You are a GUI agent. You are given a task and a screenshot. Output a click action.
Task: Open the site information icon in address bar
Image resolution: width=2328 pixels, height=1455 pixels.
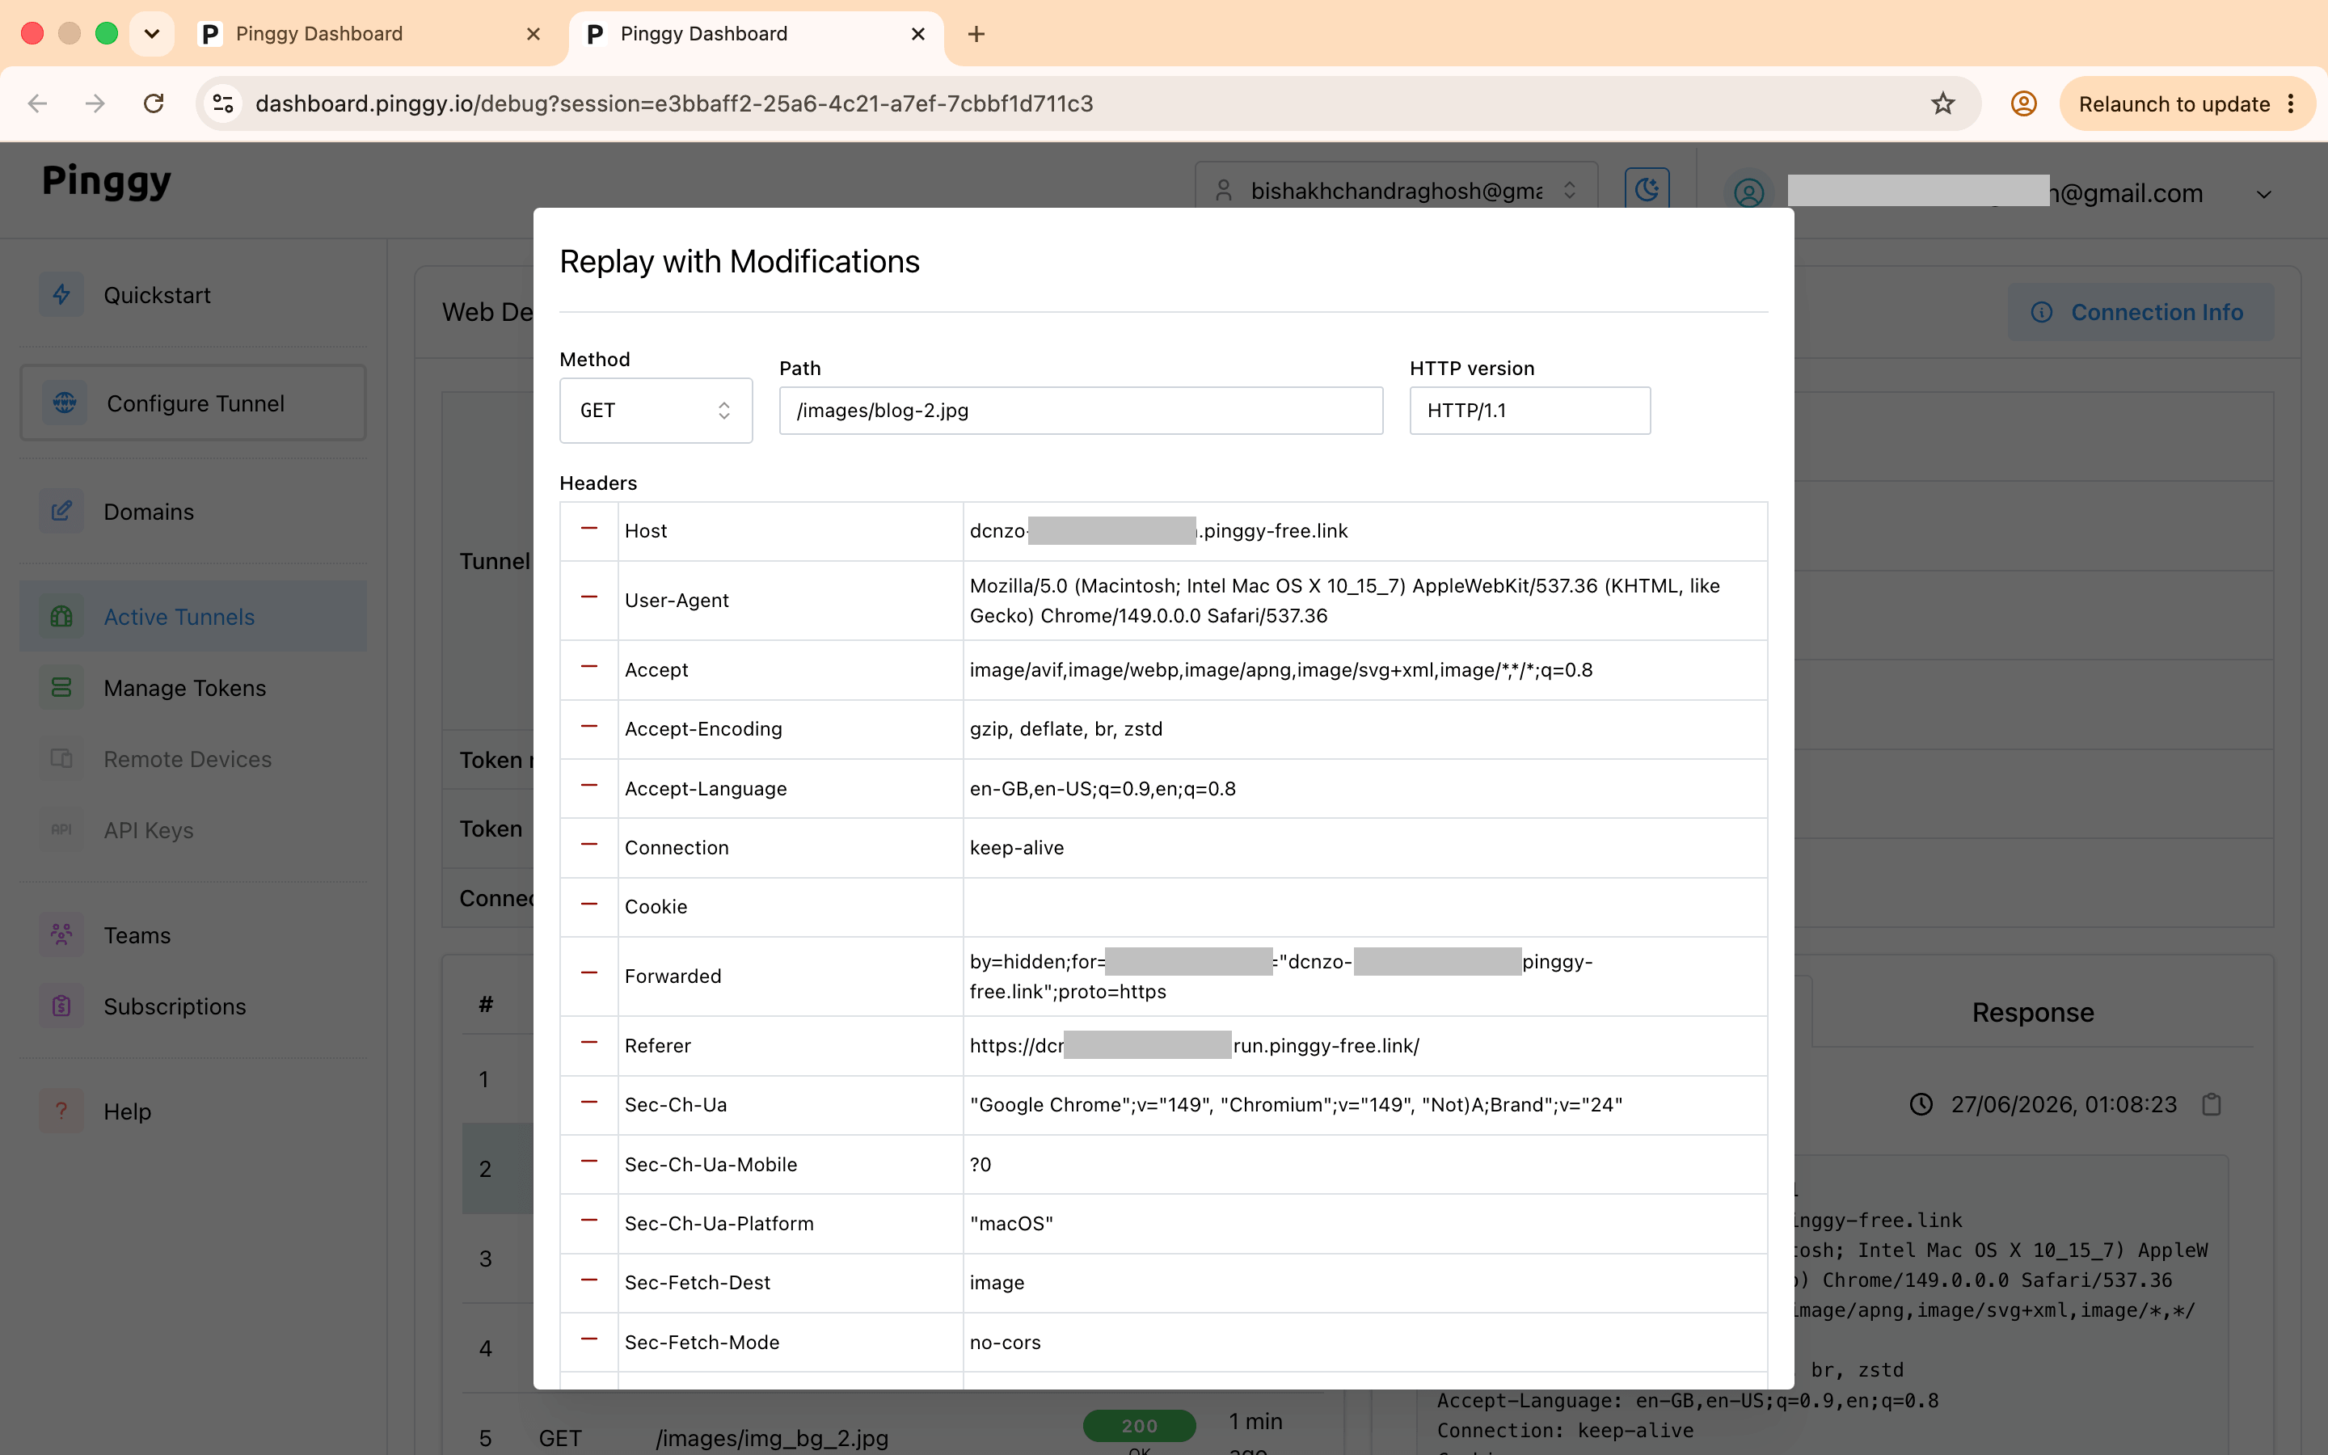tap(223, 104)
